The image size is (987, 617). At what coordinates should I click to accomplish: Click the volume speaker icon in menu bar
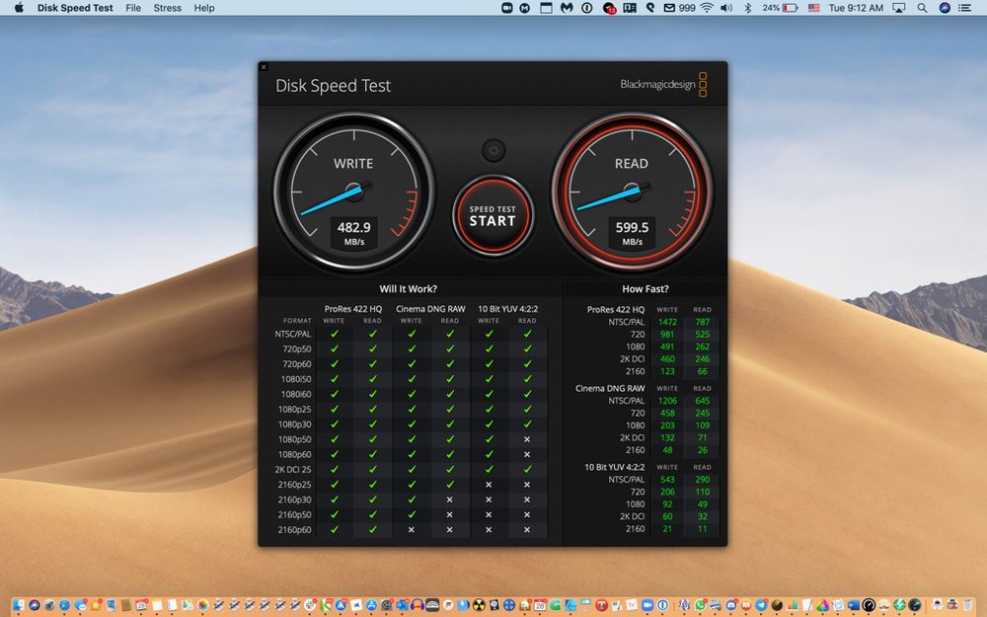point(726,8)
